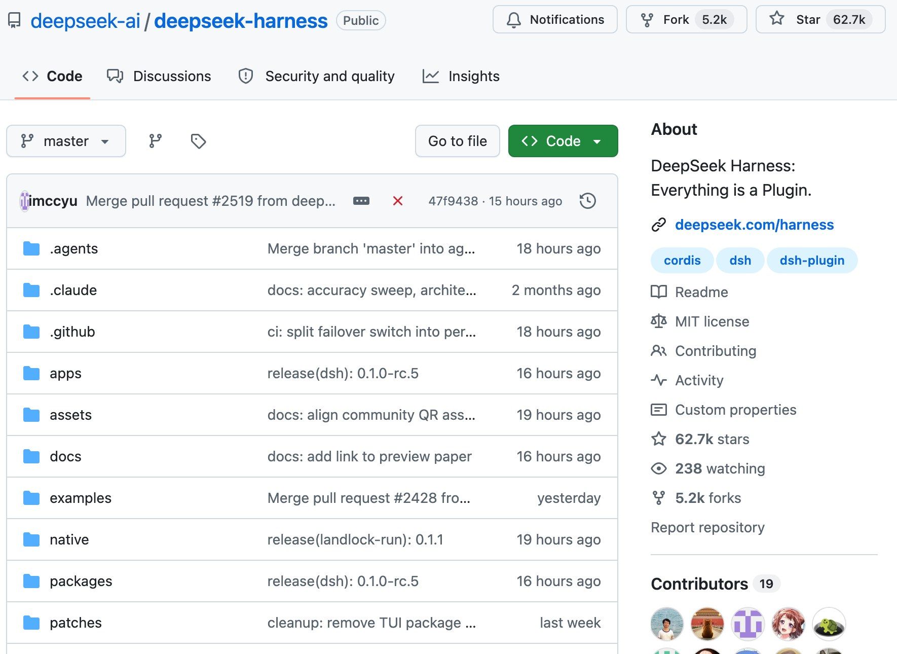
Task: Fork the repository
Action: (x=687, y=19)
